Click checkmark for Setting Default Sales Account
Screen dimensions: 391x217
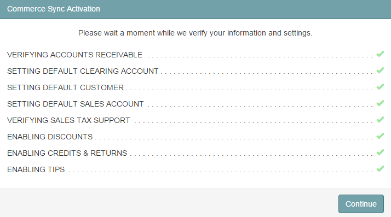380,103
